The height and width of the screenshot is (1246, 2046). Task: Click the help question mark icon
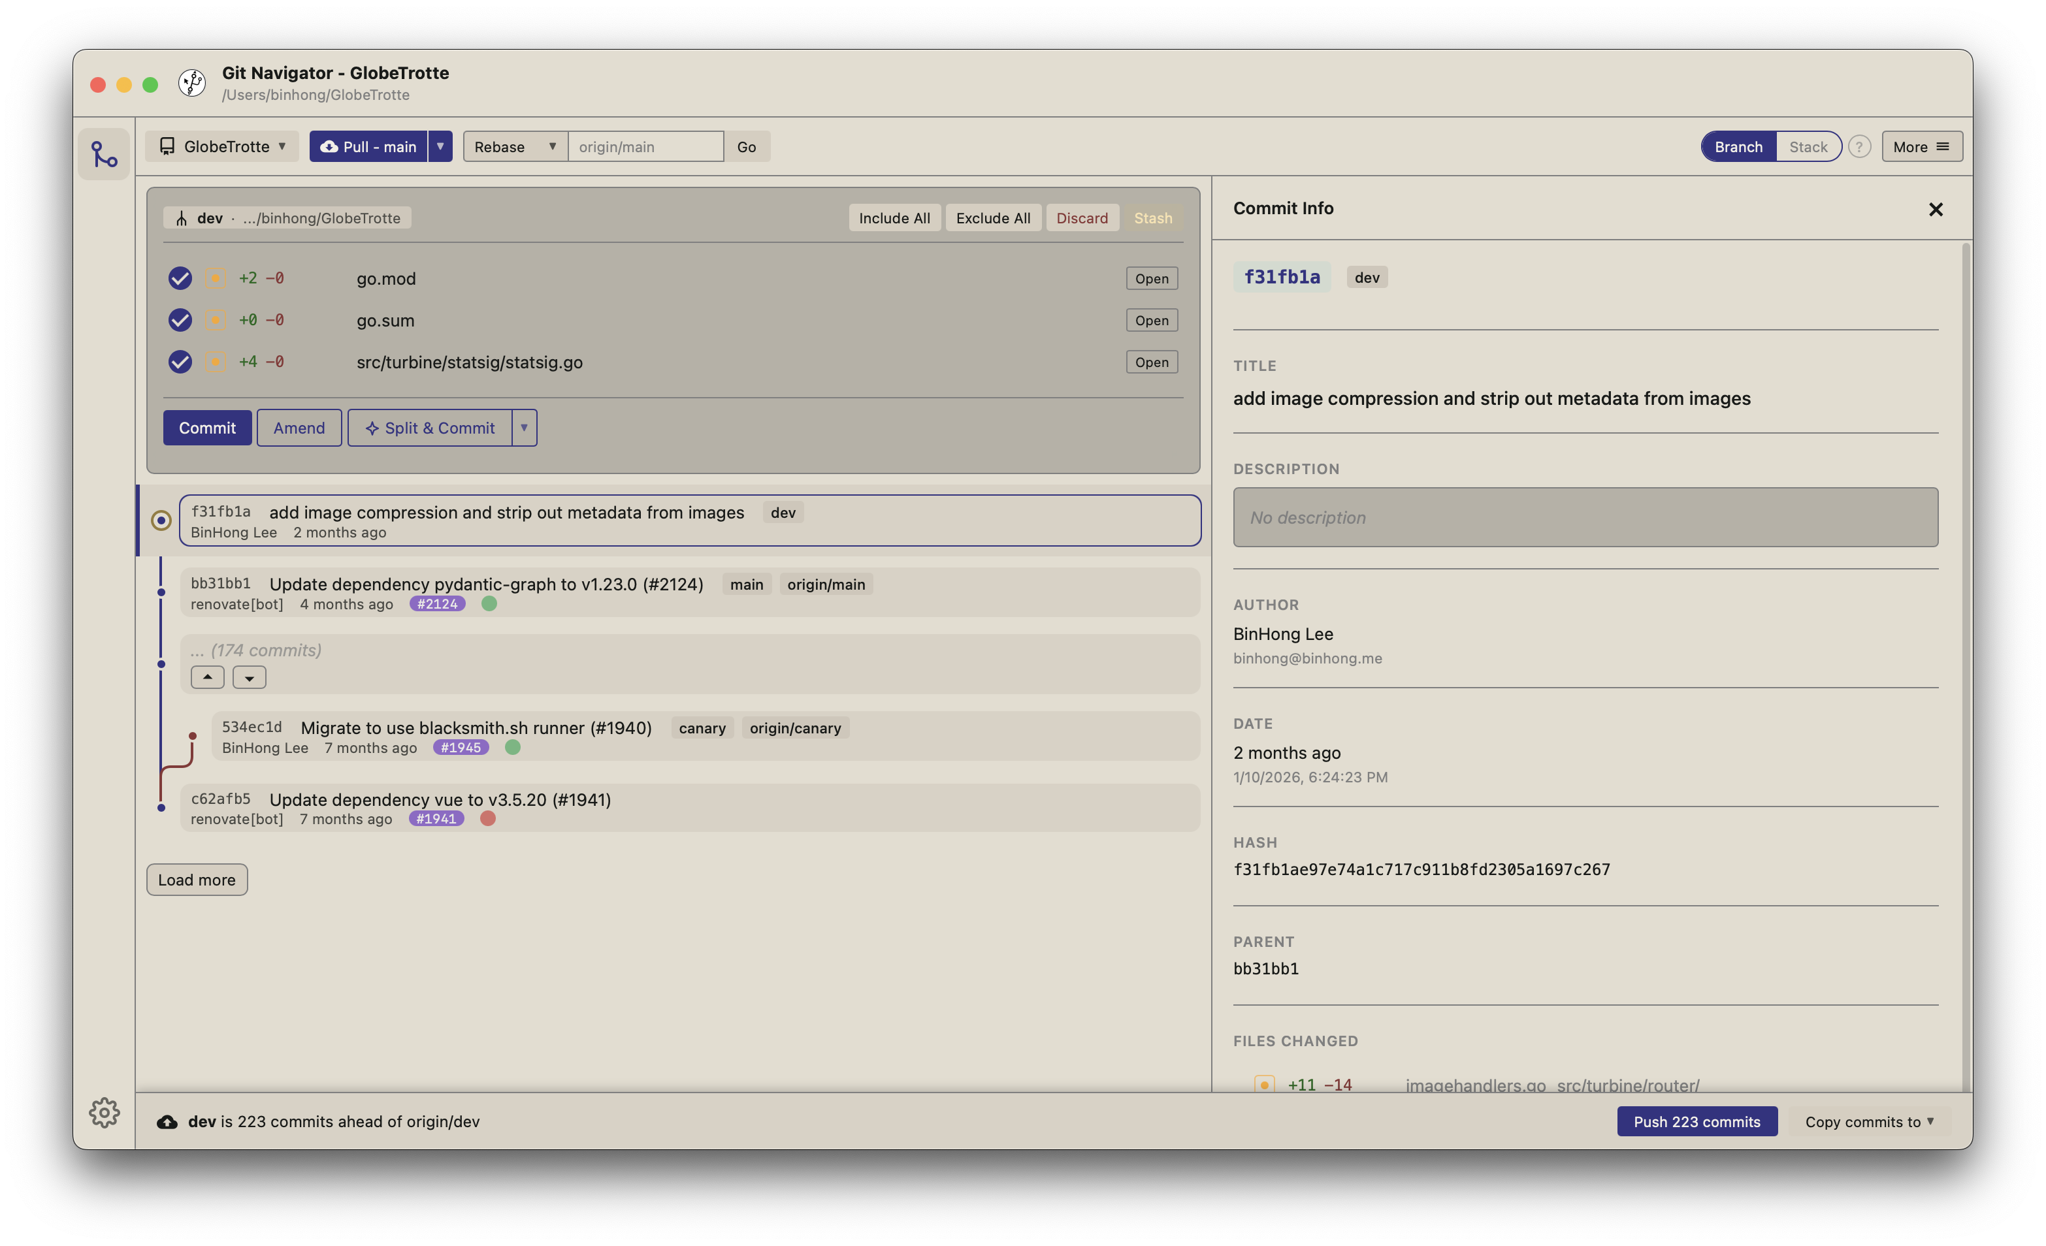pyautogui.click(x=1859, y=146)
